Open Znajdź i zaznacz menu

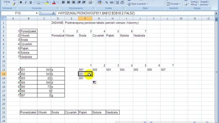205,3
